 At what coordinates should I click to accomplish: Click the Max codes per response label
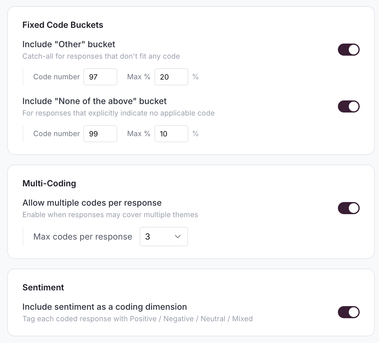tap(83, 237)
